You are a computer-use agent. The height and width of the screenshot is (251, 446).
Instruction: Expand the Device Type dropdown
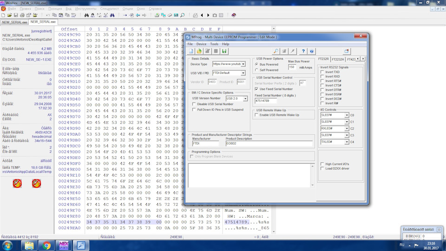point(243,64)
